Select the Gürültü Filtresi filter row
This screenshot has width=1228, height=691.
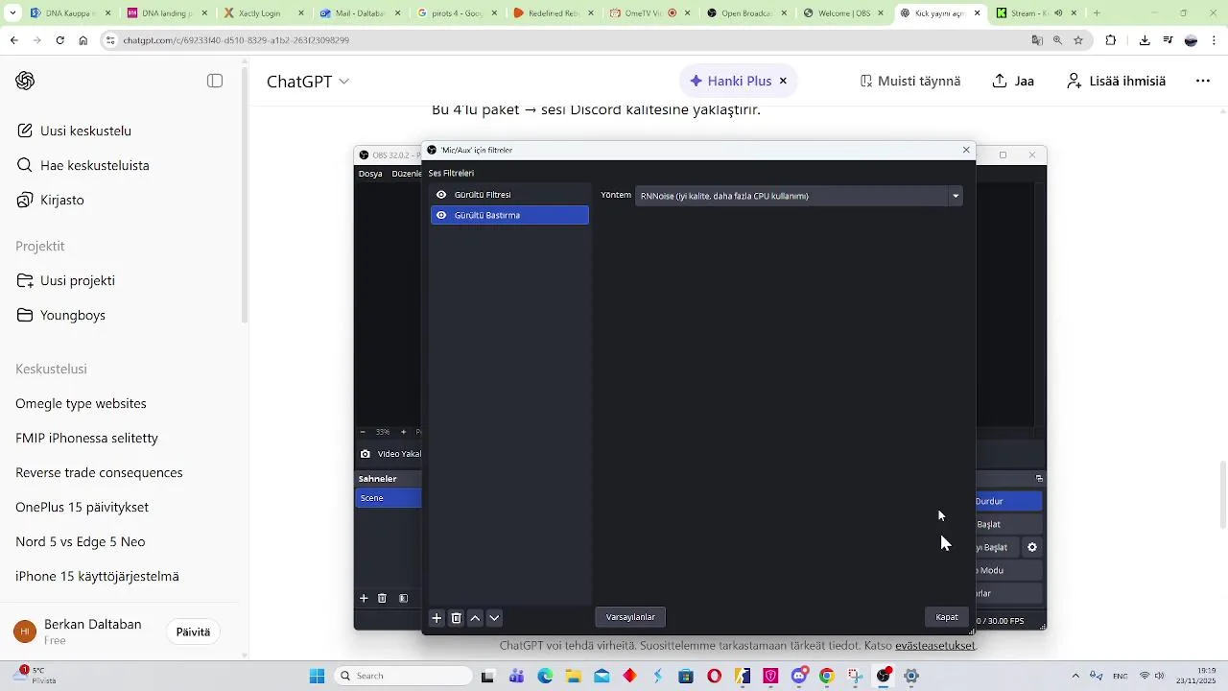[x=509, y=195]
